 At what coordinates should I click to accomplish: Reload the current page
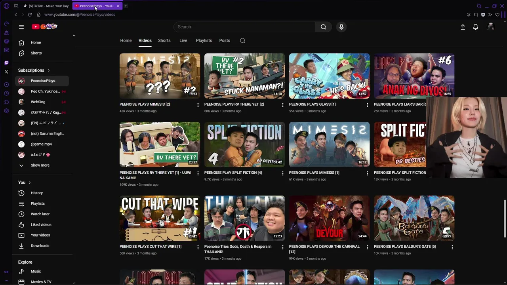pos(30,15)
